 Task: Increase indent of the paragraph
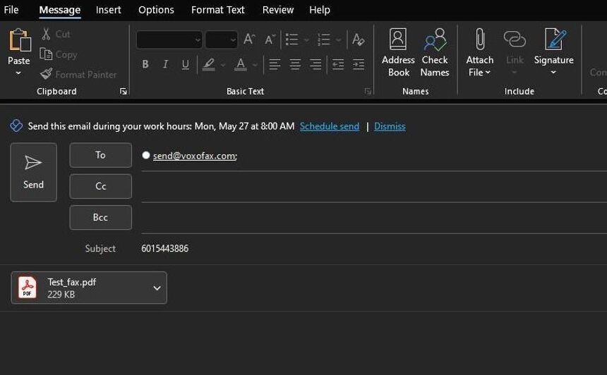coord(358,64)
